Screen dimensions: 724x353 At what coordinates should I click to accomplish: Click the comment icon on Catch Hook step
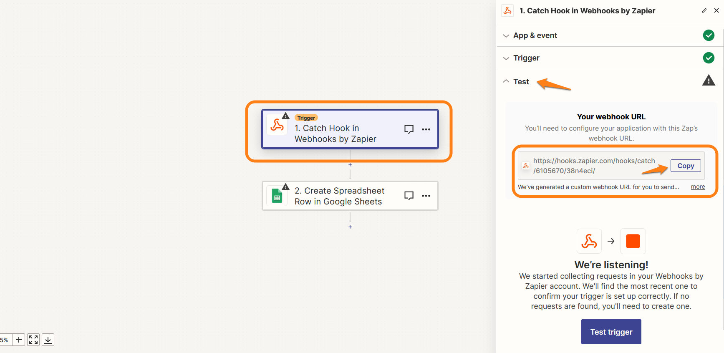pyautogui.click(x=409, y=129)
